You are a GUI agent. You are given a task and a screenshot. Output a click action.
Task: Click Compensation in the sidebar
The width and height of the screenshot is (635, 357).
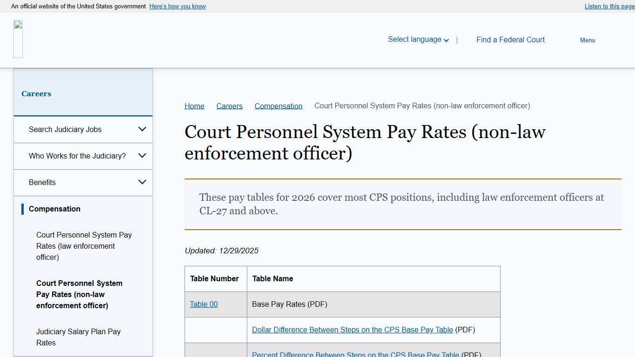click(x=54, y=209)
